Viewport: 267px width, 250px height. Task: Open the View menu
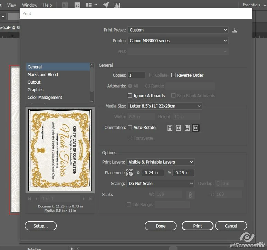(11, 5)
